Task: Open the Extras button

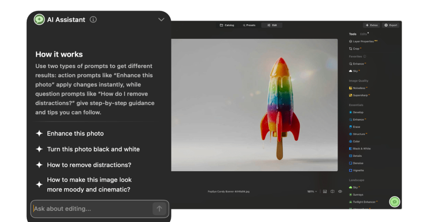Action: coord(372,25)
